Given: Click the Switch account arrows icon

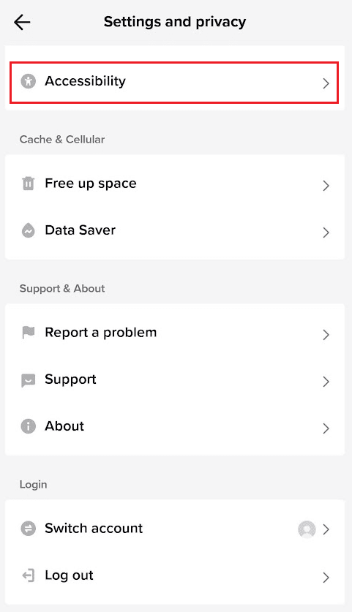Looking at the screenshot, I should click(x=28, y=529).
